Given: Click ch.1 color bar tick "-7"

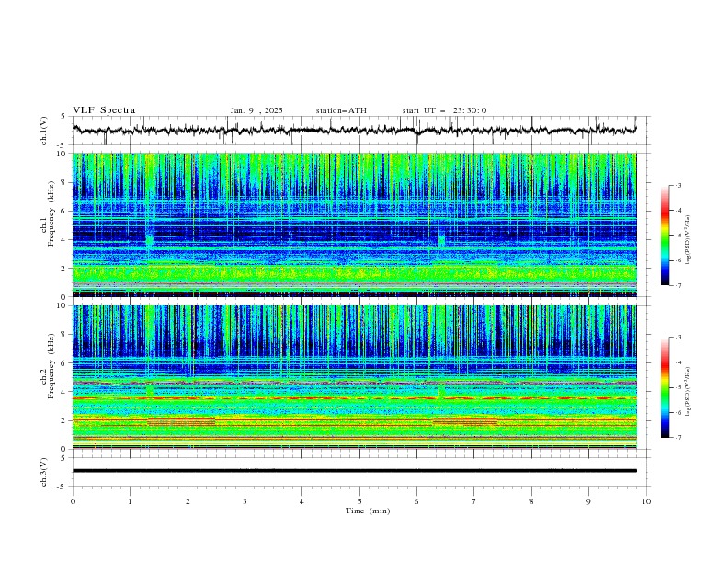Looking at the screenshot, I should tap(678, 285).
